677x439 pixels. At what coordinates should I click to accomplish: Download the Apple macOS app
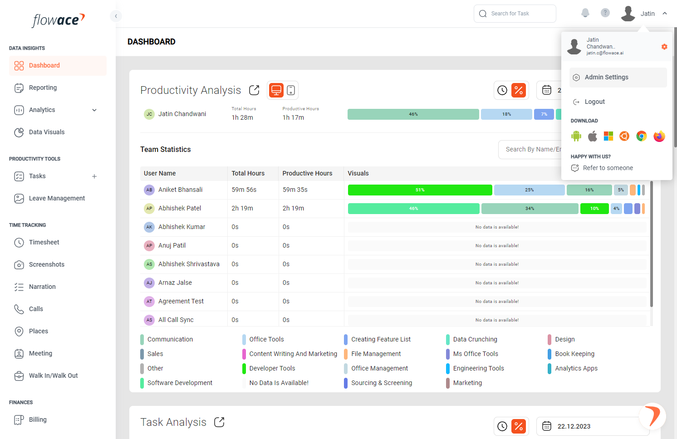pos(593,136)
